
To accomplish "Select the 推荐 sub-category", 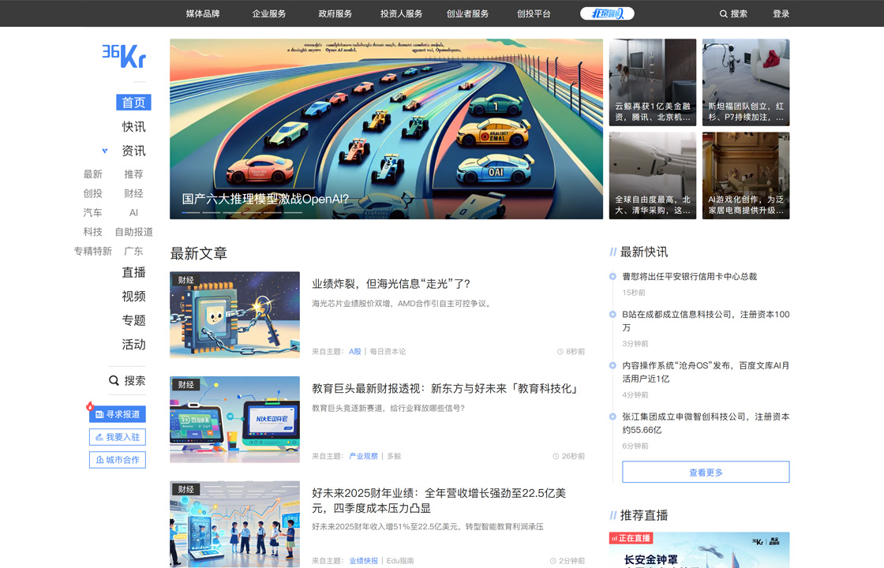I will tap(133, 174).
